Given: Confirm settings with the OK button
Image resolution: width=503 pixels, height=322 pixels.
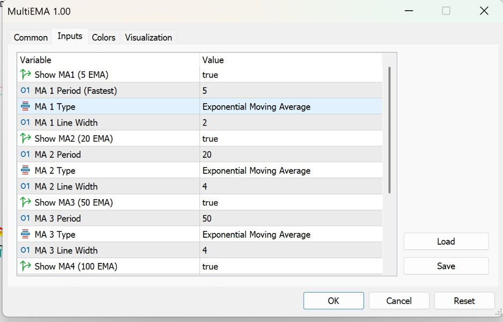Looking at the screenshot, I should [334, 301].
